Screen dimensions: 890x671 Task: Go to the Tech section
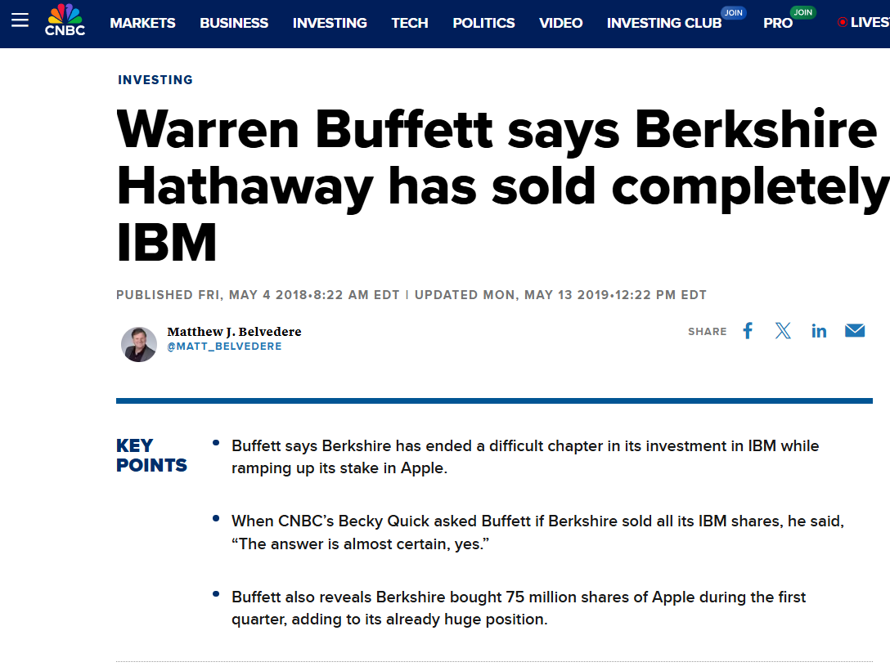click(x=410, y=23)
